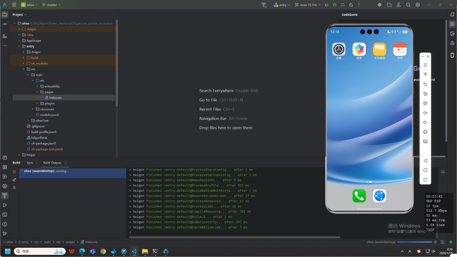Image resolution: width=457 pixels, height=257 pixels.
Task: Click the emulator Home circle button
Action: click(x=425, y=170)
